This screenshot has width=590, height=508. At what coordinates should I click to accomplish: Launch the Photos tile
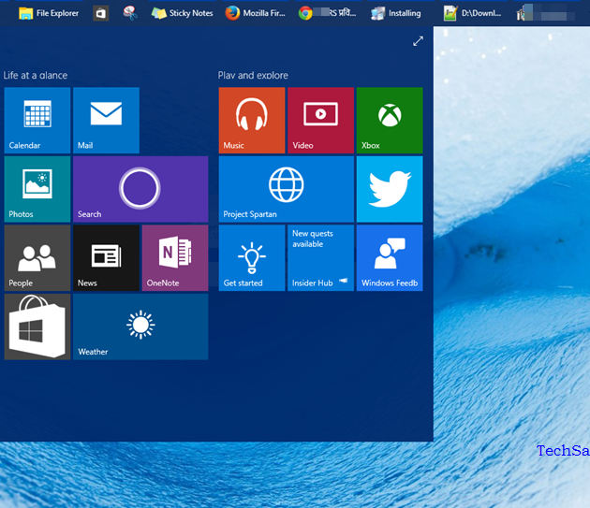tap(37, 189)
